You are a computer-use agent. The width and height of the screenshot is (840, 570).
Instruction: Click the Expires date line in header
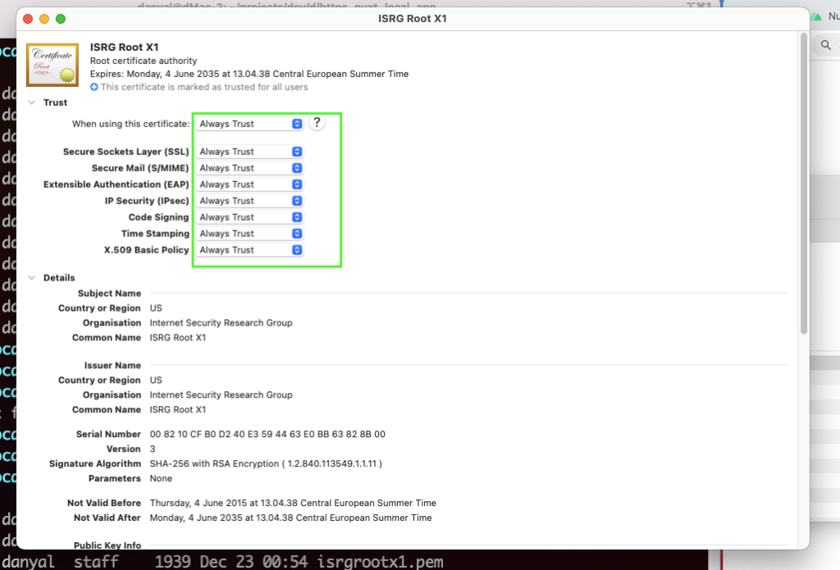pos(249,74)
